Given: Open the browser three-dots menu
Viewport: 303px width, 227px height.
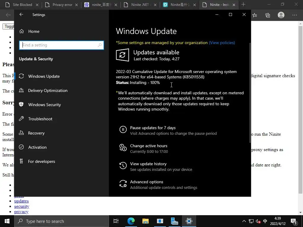Looking at the screenshot, I should (294, 15).
